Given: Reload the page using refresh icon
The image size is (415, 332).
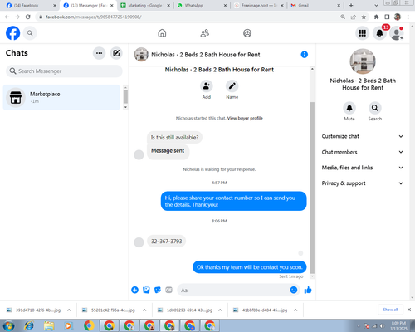Looking at the screenshot, I should (x=28, y=17).
